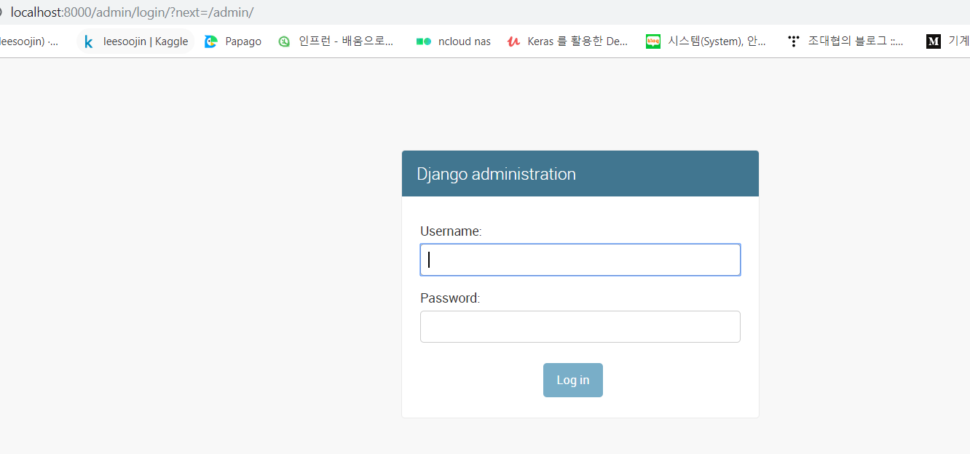Click the Medium M bookmark icon
The image size is (970, 454).
(x=934, y=41)
